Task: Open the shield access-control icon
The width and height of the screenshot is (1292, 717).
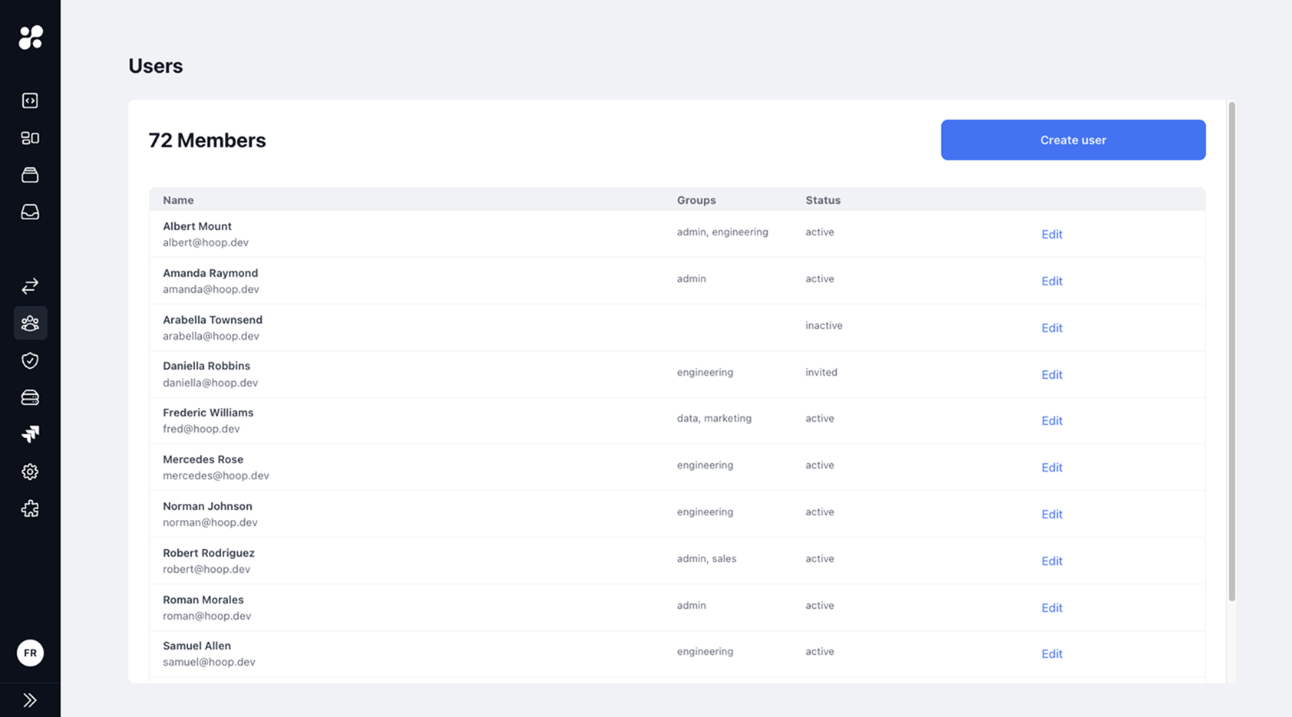Action: [29, 360]
